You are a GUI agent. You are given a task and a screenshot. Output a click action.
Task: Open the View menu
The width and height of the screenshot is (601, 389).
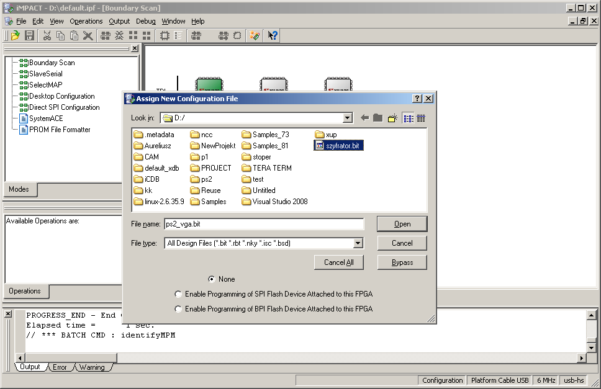(x=56, y=22)
